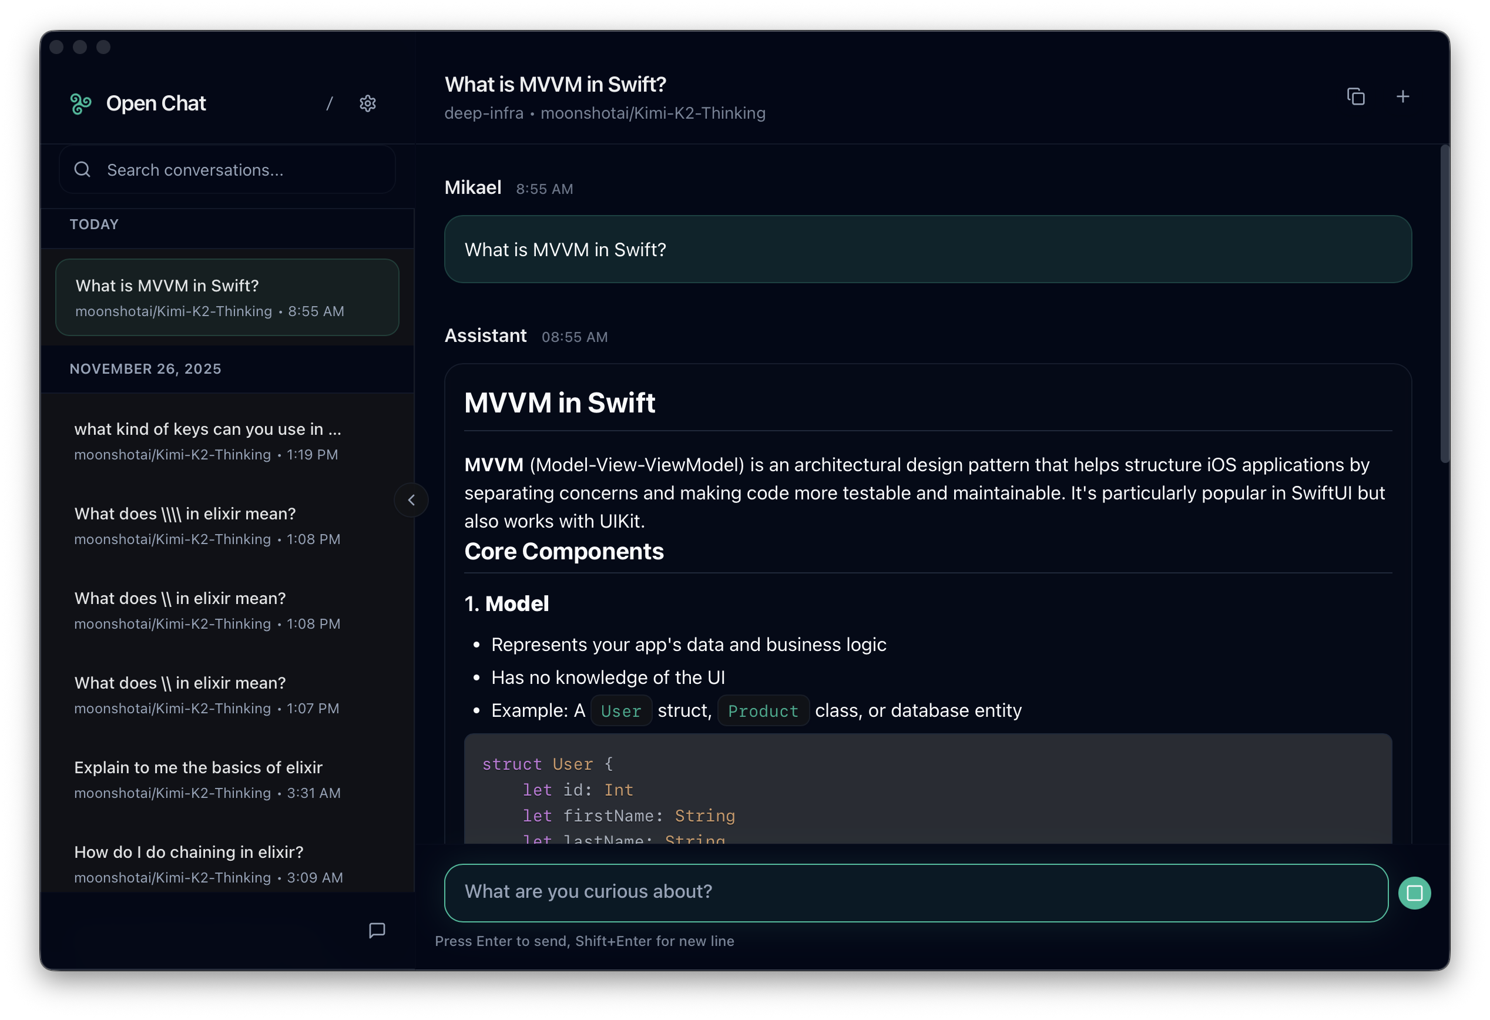This screenshot has height=1020, width=1490.
Task: Select the 'What is MVVM in Swift?' conversation
Action: pos(227,297)
